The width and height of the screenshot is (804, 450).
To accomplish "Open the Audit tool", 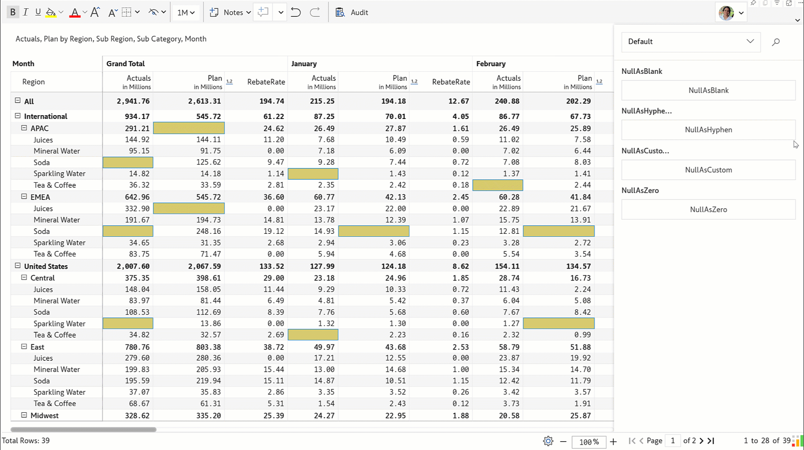I will pyautogui.click(x=352, y=12).
